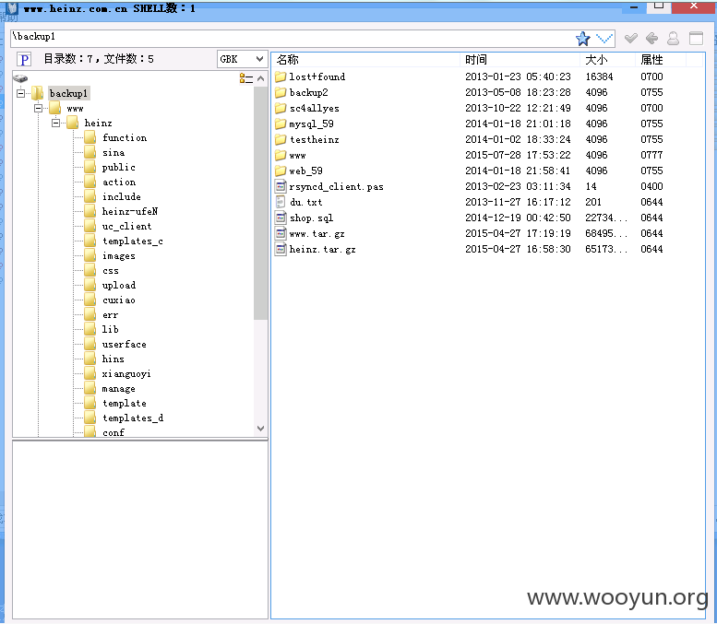Click the checkmark go icon
The height and width of the screenshot is (624, 717).
pyautogui.click(x=631, y=39)
